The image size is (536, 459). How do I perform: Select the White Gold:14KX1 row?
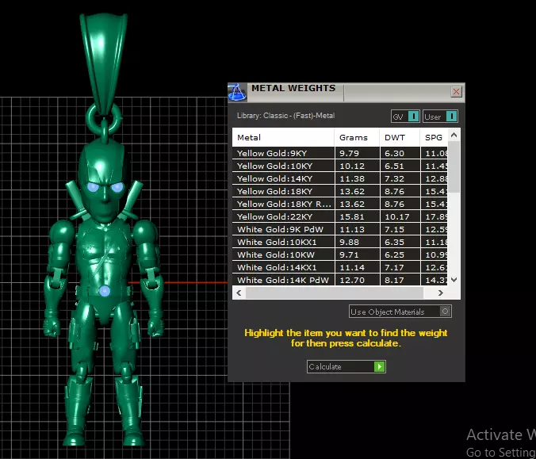pyautogui.click(x=340, y=267)
